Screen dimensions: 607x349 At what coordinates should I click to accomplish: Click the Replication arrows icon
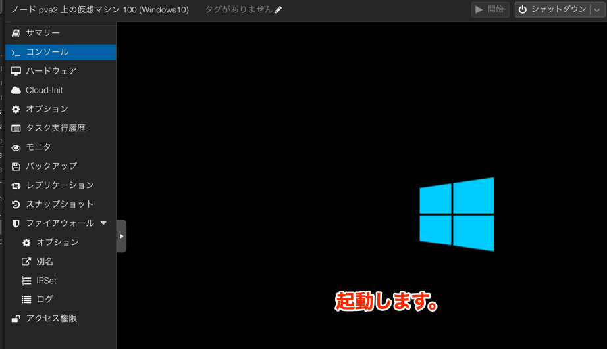(16, 185)
